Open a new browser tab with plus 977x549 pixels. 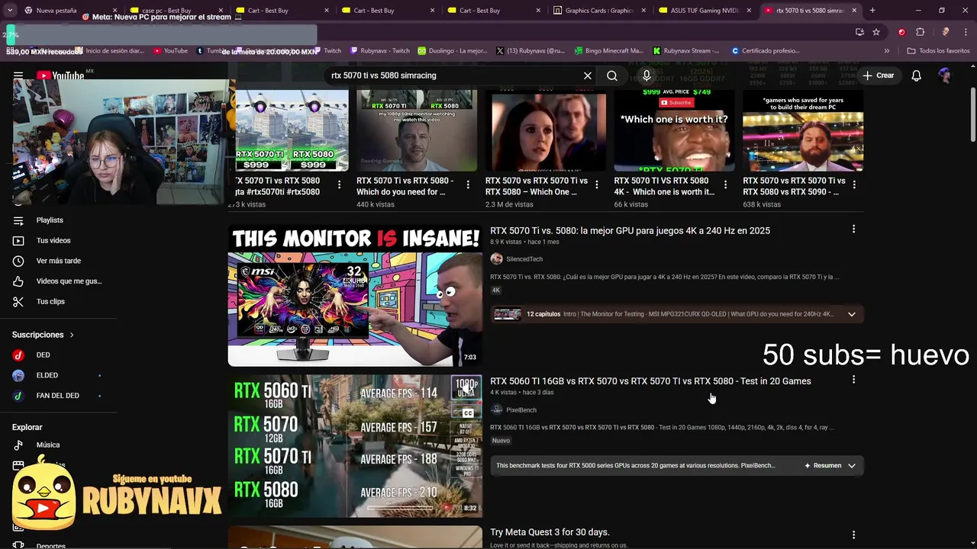[x=872, y=10]
